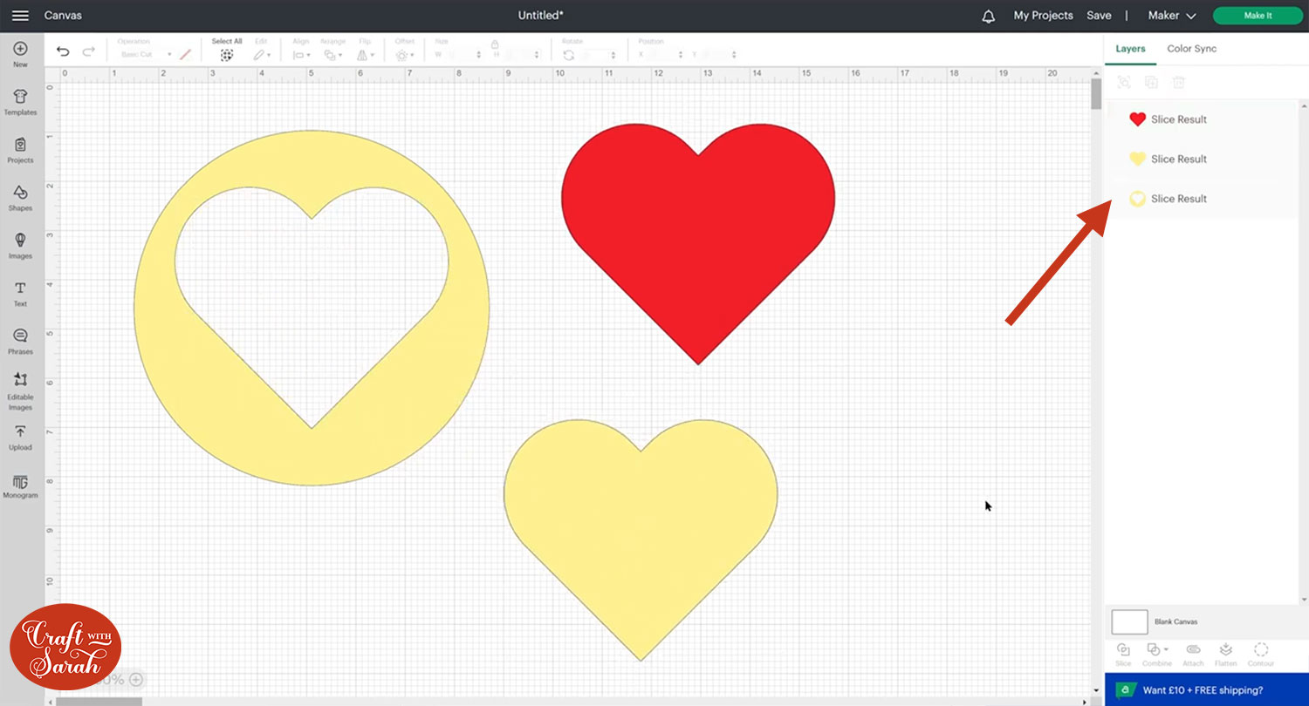Click the Position X field
Viewport: 1309px width, 706px height.
pyautogui.click(x=666, y=55)
